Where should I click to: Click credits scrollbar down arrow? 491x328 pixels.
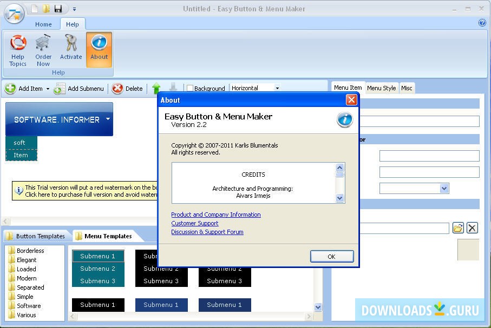(x=340, y=198)
